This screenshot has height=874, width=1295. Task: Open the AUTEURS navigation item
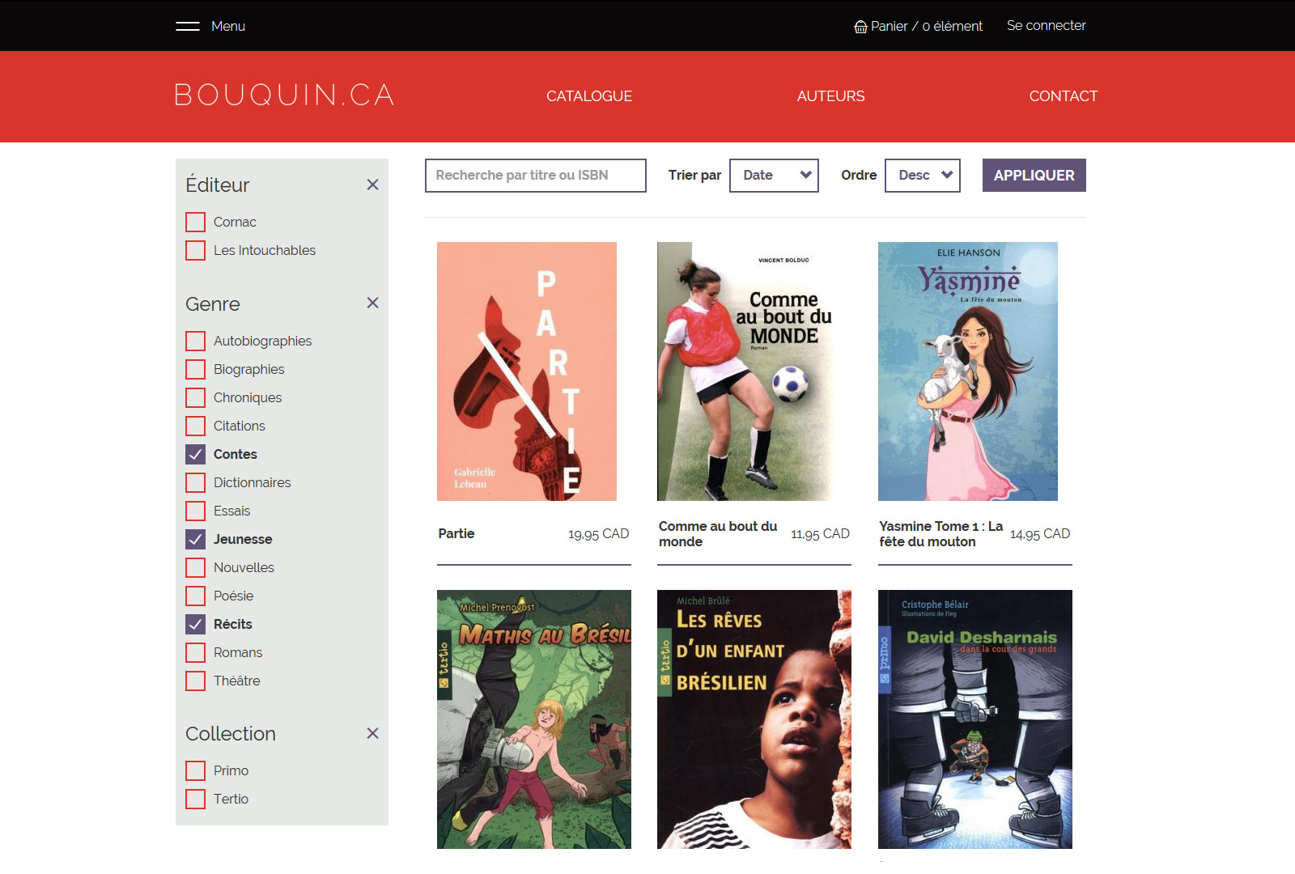click(830, 96)
